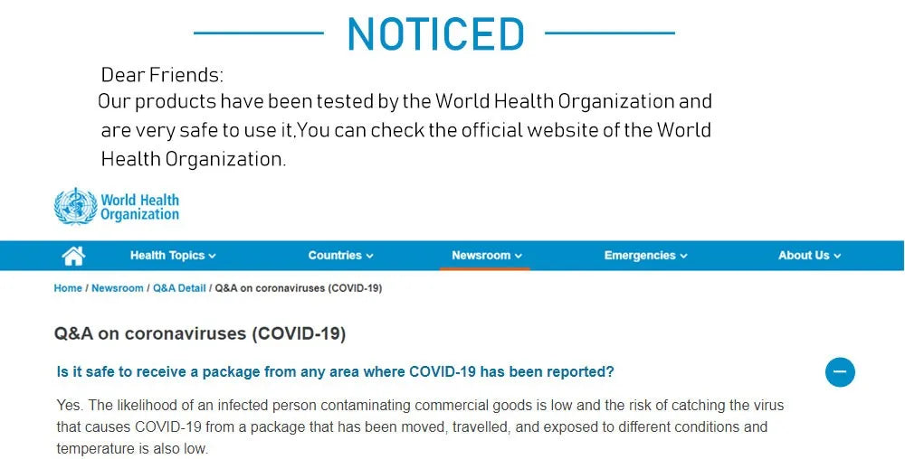Click the chevron beside Health Topics

click(x=212, y=257)
